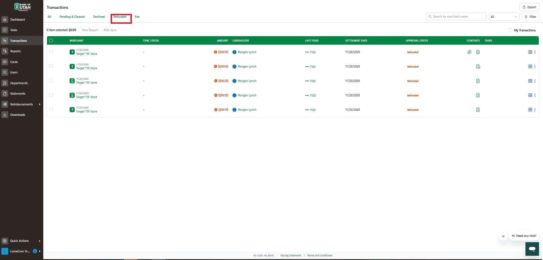Viewport: 543px width, 260px height.
Task: Click the Bank of Utah logo
Action: [23, 7]
